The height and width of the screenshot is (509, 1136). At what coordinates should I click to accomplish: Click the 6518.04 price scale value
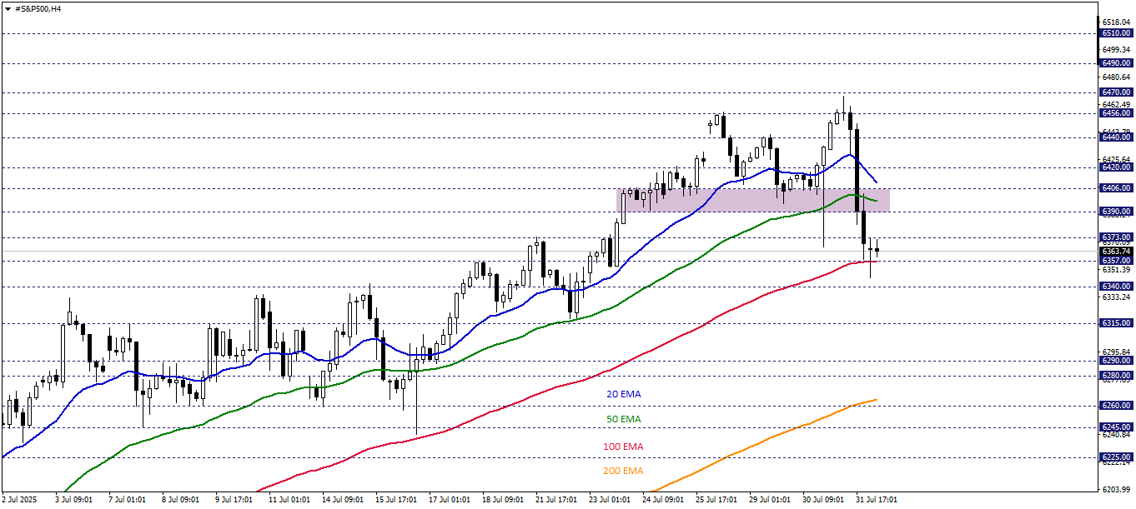click(1116, 22)
